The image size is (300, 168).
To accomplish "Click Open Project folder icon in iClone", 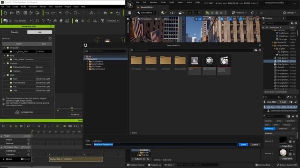I will [x=12, y=13].
